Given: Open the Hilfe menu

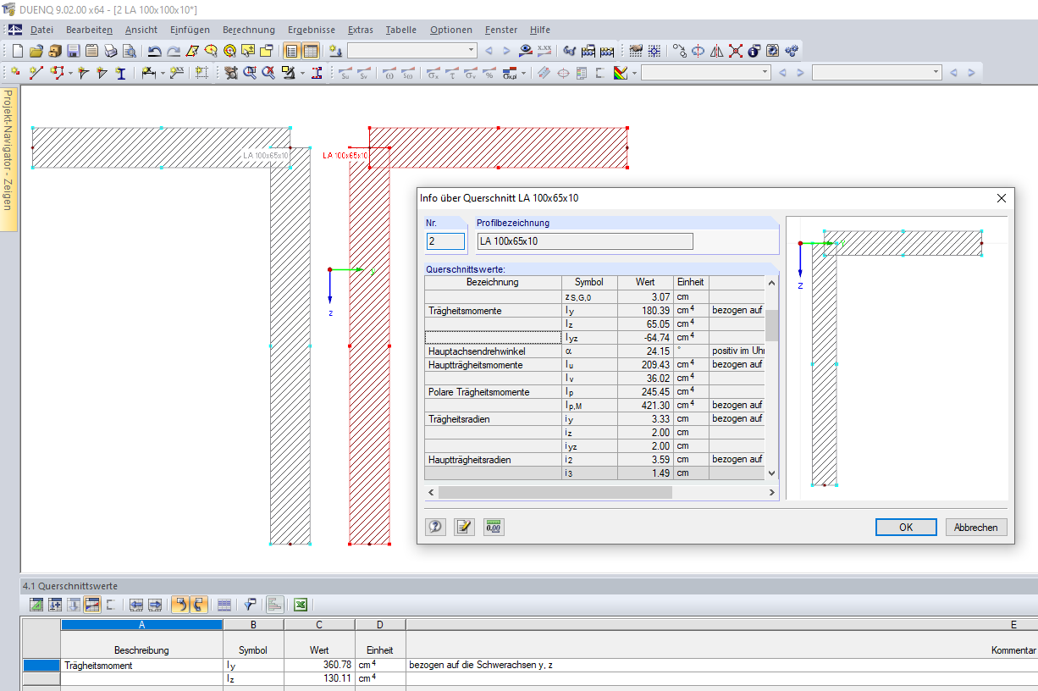Looking at the screenshot, I should (x=539, y=30).
